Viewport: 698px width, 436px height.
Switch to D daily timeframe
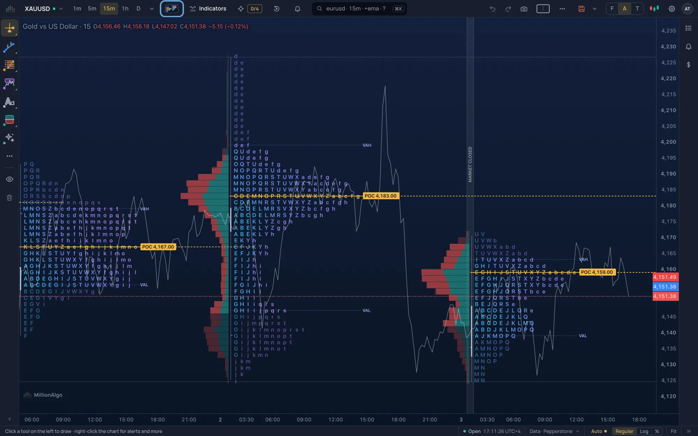139,9
